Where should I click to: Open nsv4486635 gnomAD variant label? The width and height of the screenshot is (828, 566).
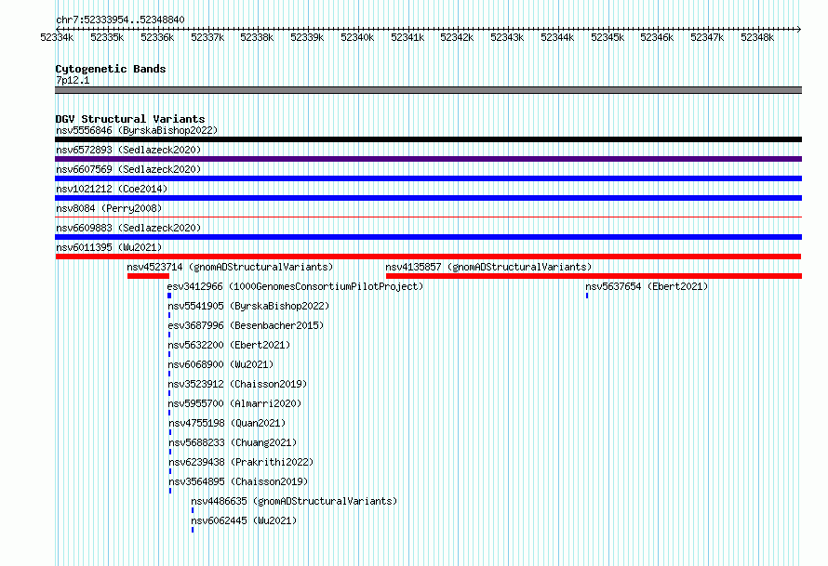click(294, 501)
